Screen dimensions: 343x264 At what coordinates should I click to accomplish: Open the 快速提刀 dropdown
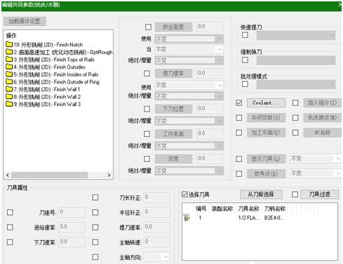coord(296,36)
